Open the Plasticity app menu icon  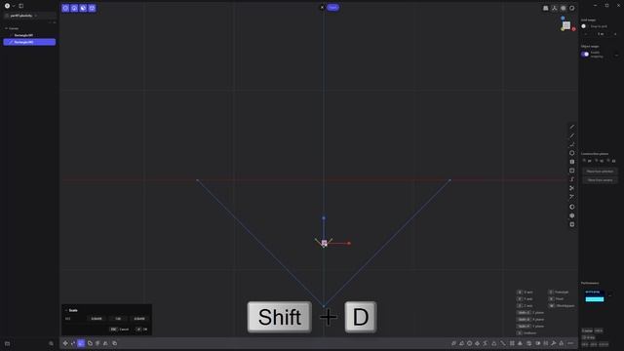[x=7, y=6]
